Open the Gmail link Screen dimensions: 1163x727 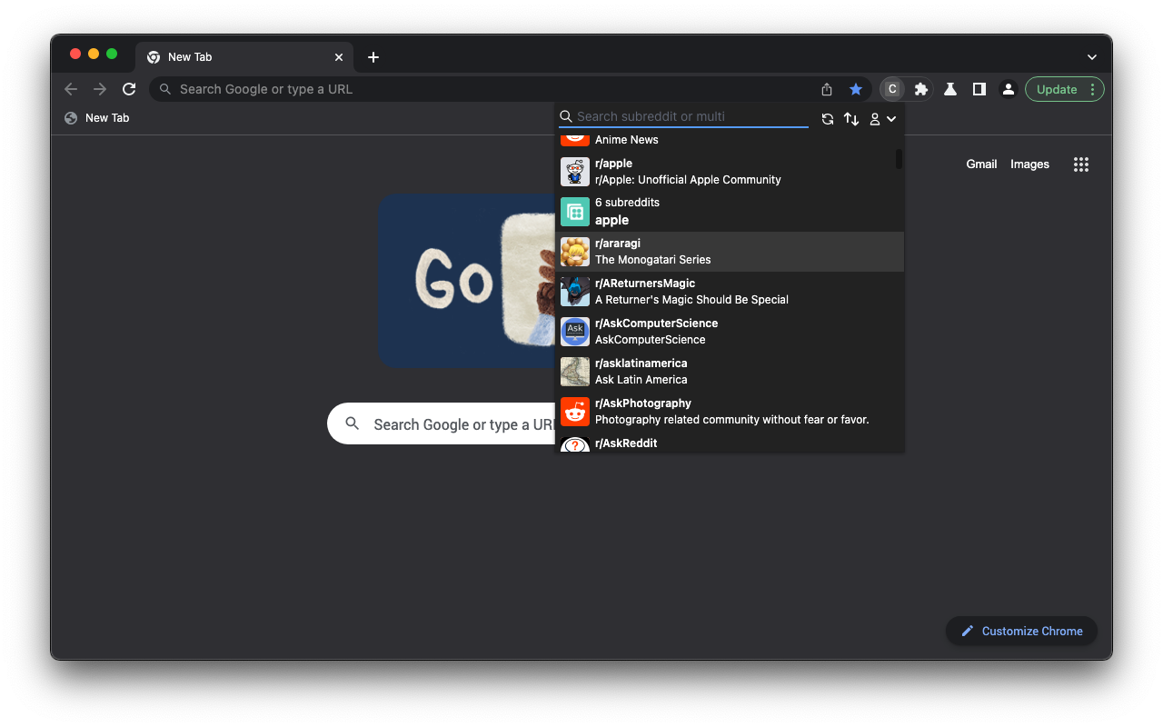(981, 164)
